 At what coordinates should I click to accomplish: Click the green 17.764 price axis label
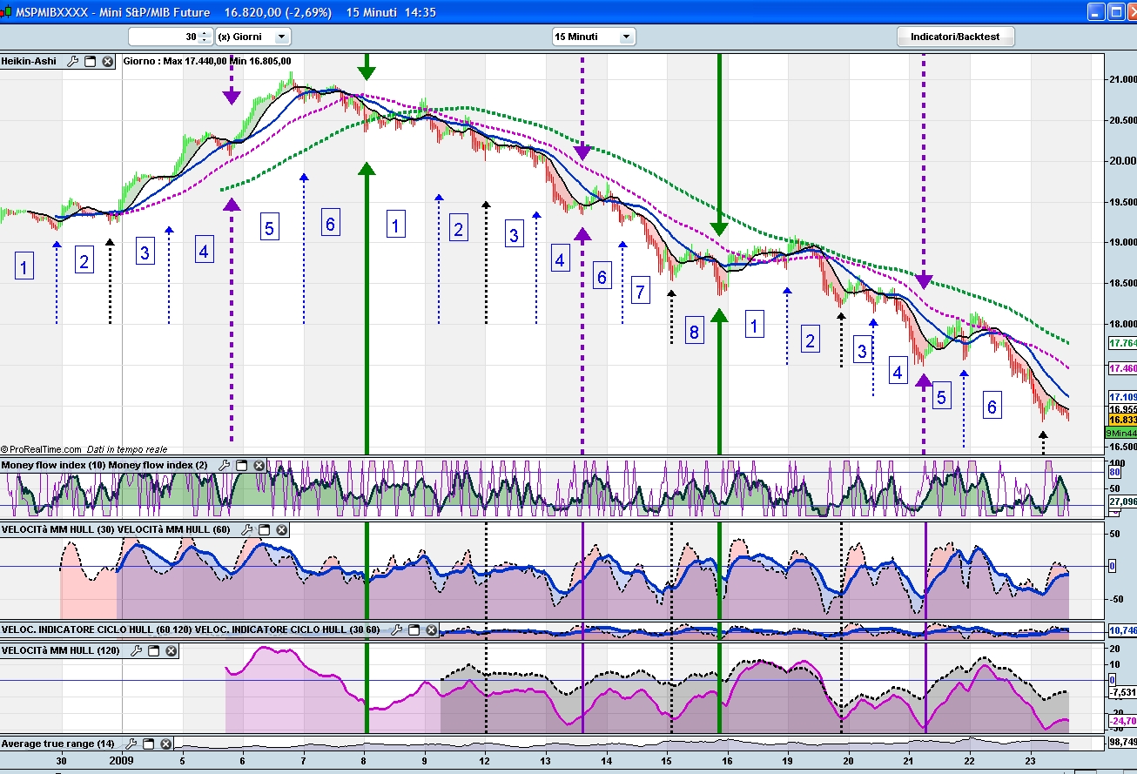pos(1121,344)
